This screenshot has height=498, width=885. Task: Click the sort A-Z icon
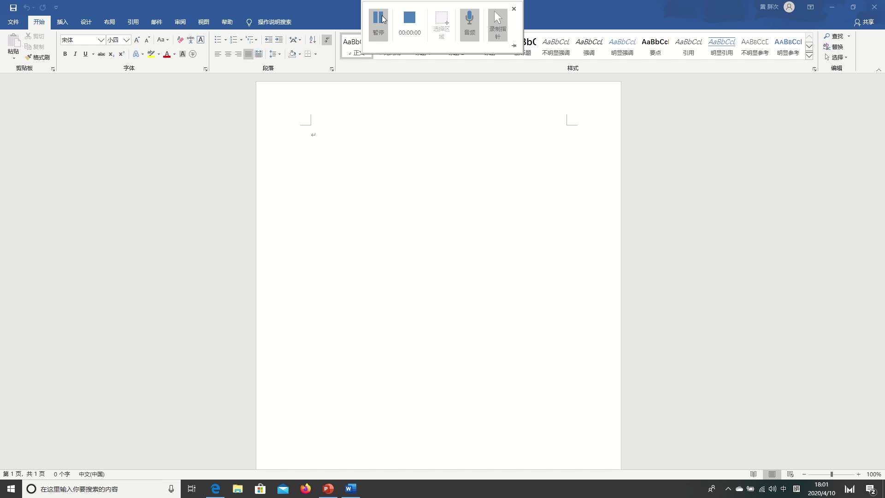pyautogui.click(x=313, y=40)
